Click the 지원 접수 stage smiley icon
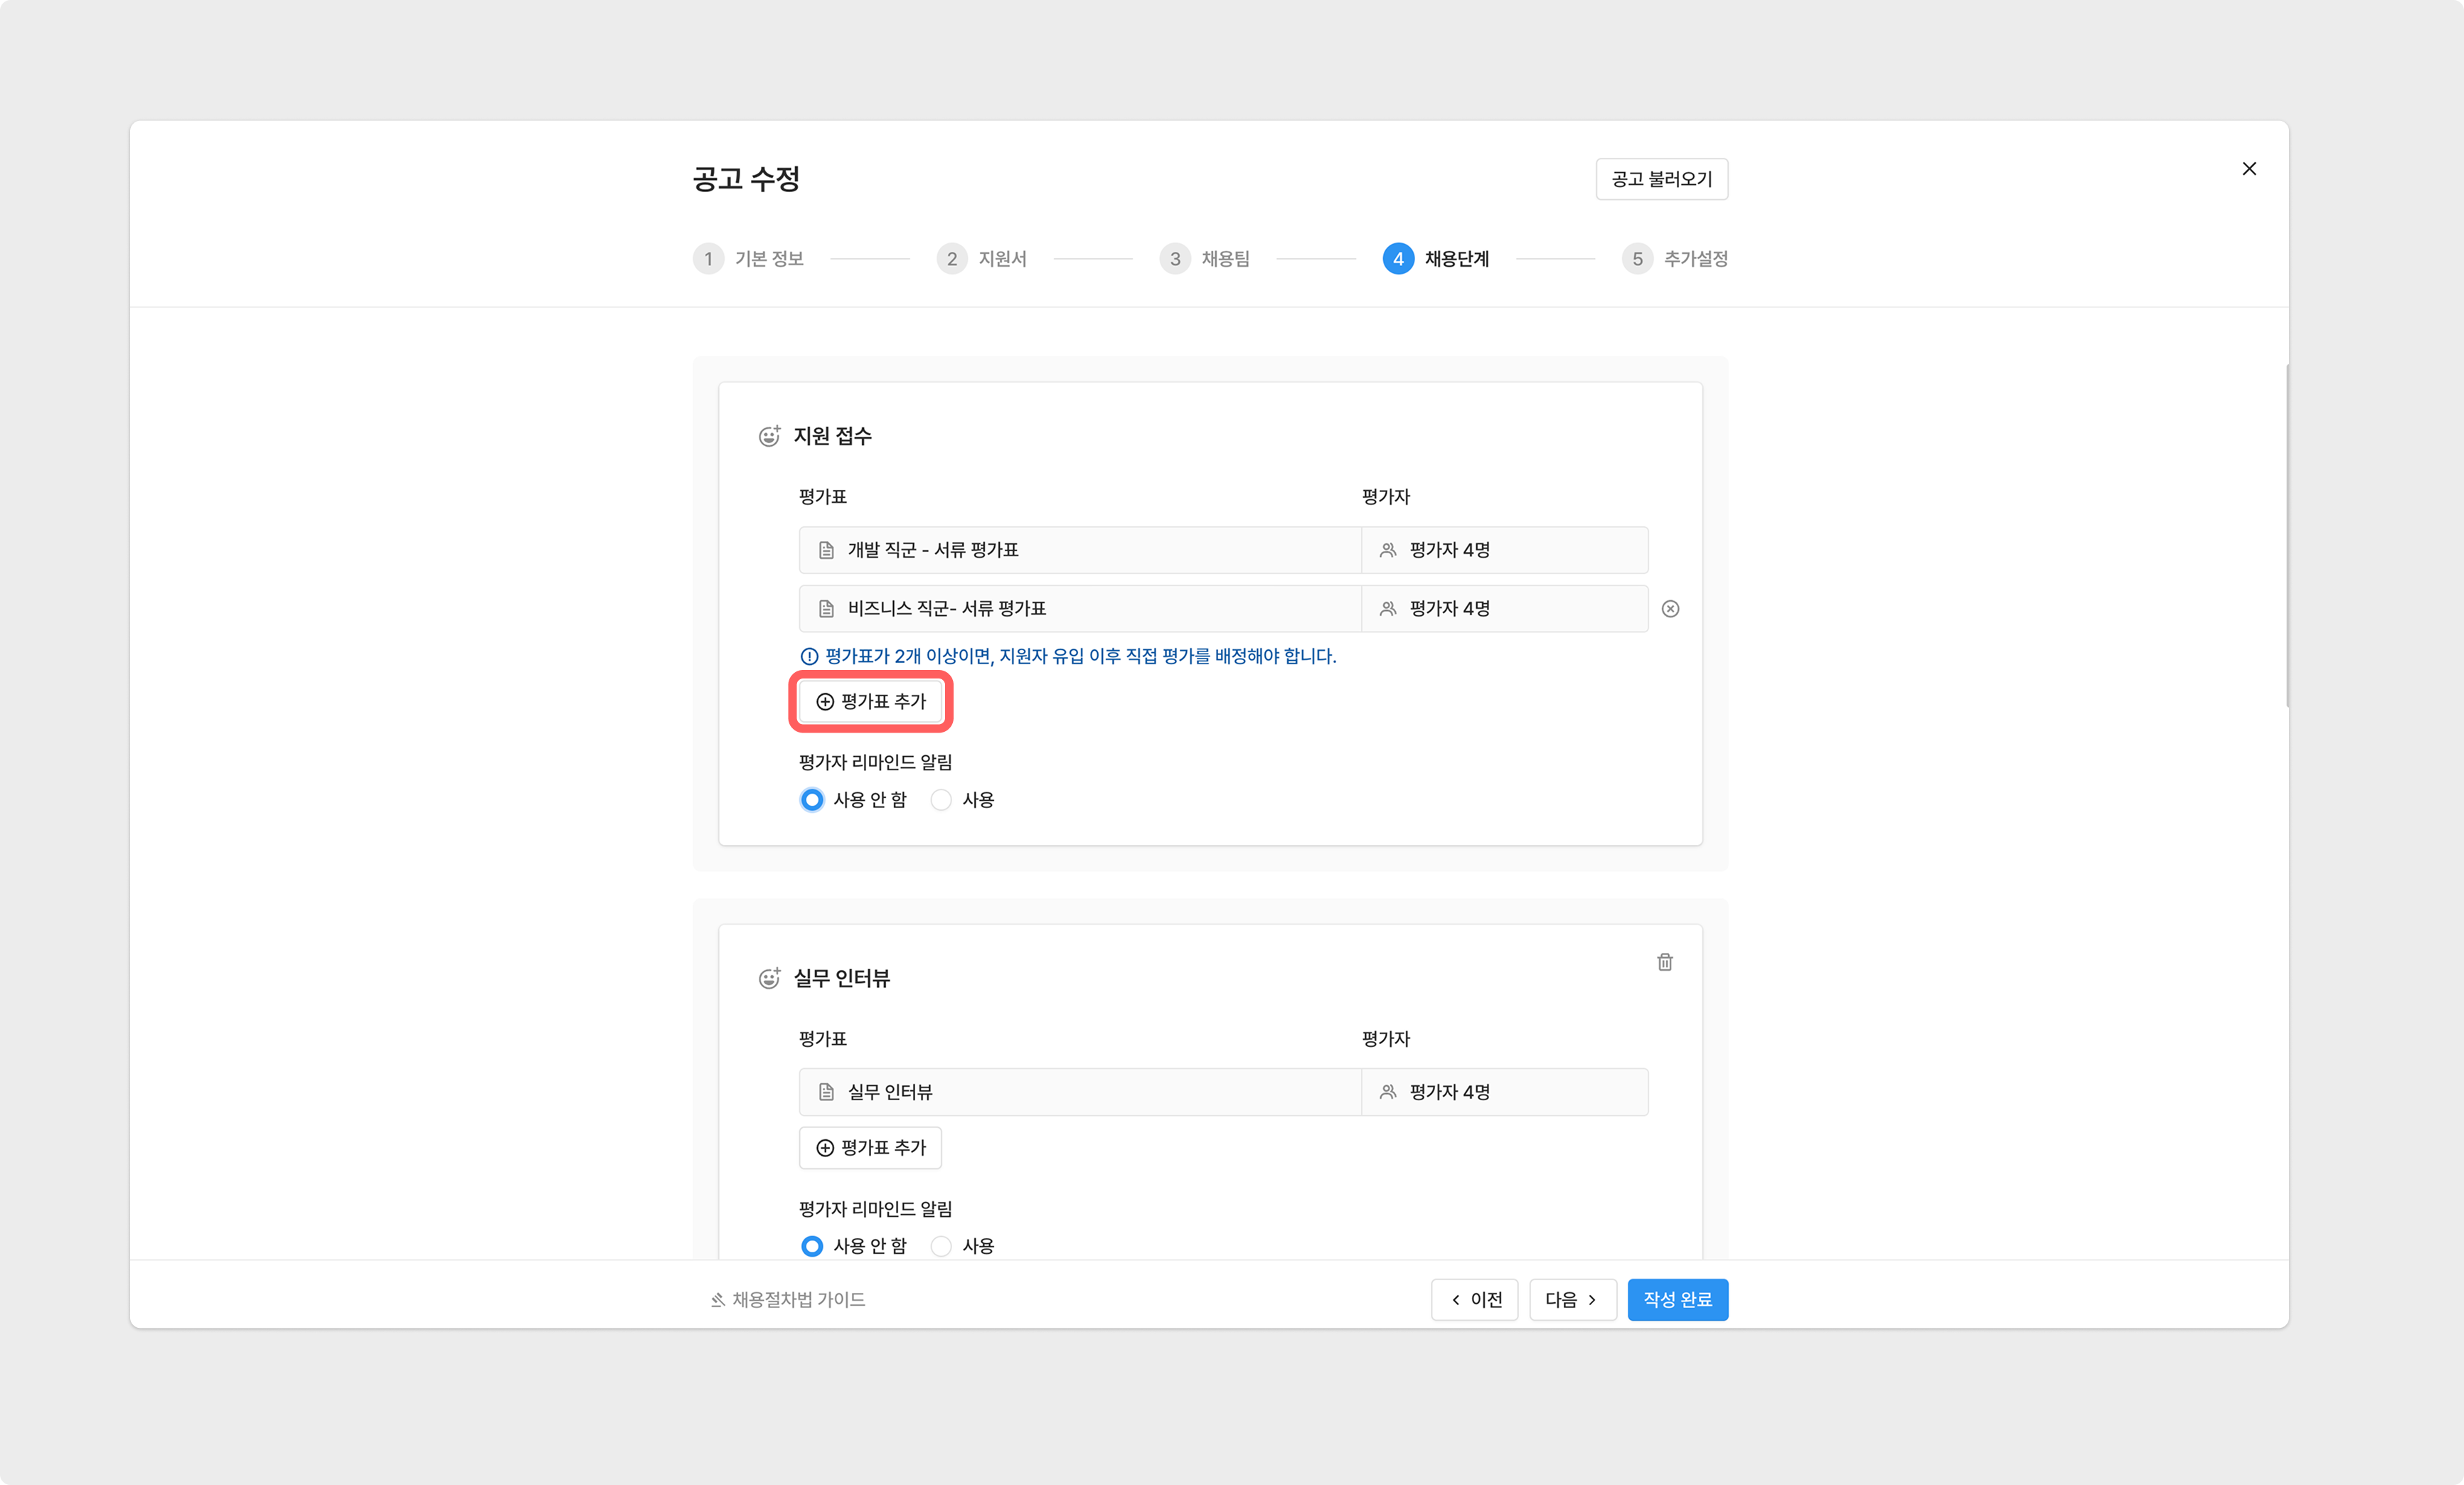This screenshot has width=2464, height=1485. tap(769, 436)
